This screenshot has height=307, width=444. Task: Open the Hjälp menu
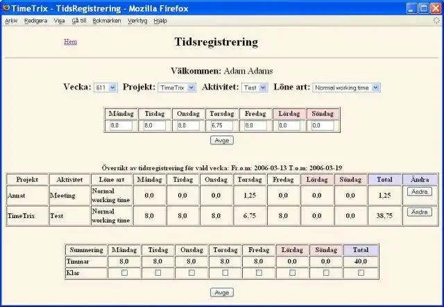[x=160, y=21]
